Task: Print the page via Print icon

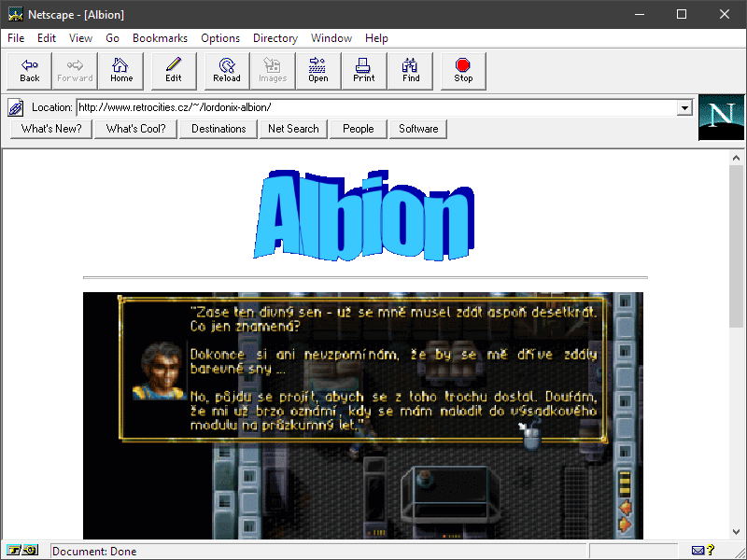Action: tap(364, 70)
